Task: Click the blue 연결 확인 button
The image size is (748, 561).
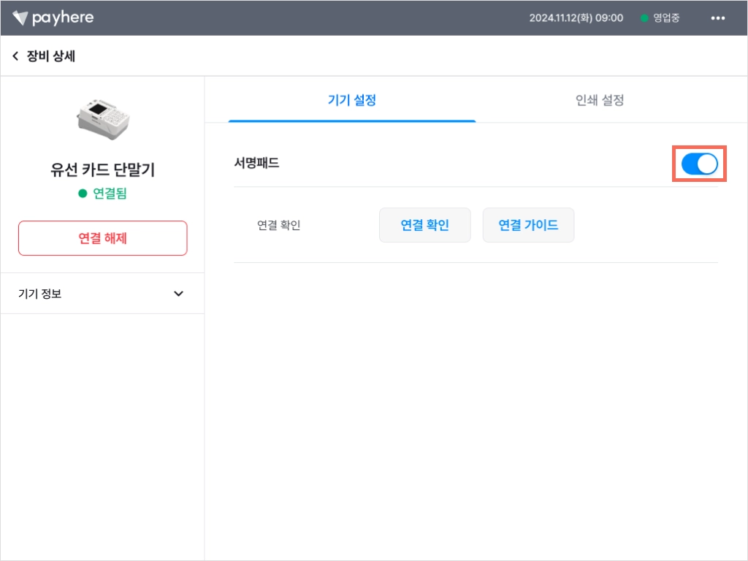Action: (x=424, y=225)
